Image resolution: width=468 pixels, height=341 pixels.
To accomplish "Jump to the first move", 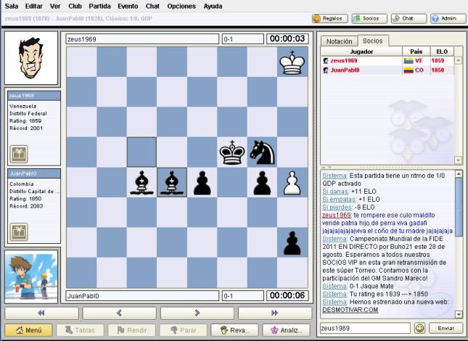I will point(41,313).
